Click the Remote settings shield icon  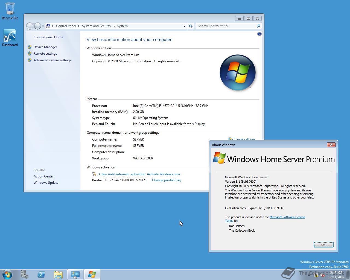point(30,54)
